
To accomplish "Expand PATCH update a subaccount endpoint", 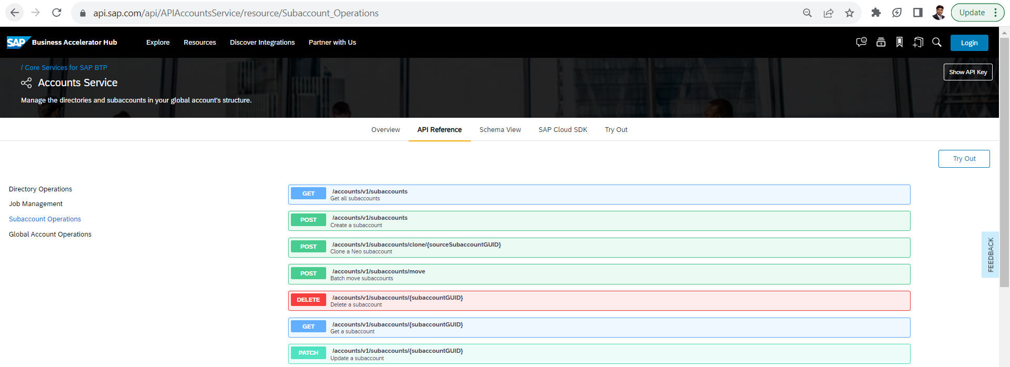I will click(x=599, y=354).
